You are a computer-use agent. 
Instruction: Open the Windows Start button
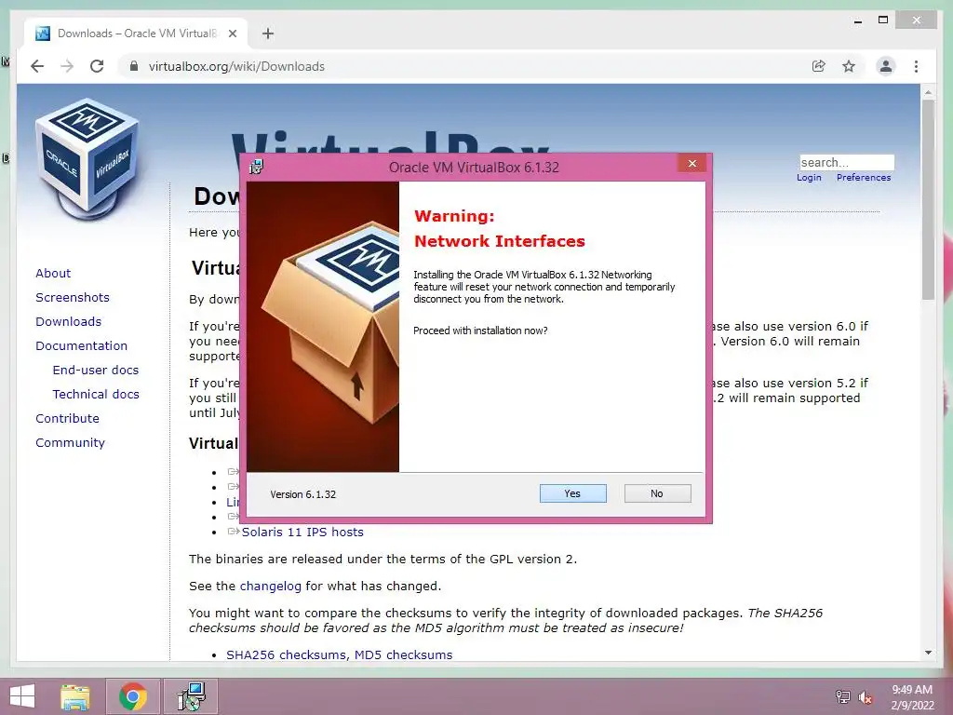coord(22,696)
